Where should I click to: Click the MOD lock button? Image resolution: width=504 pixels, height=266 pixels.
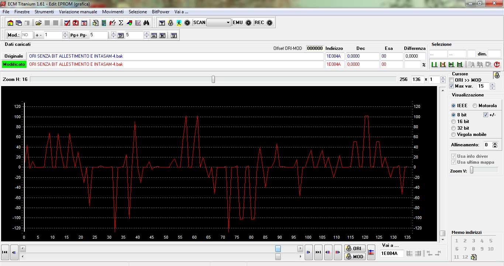(355, 256)
